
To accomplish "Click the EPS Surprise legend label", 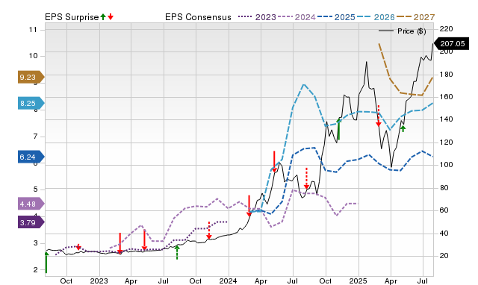I will coord(72,17).
